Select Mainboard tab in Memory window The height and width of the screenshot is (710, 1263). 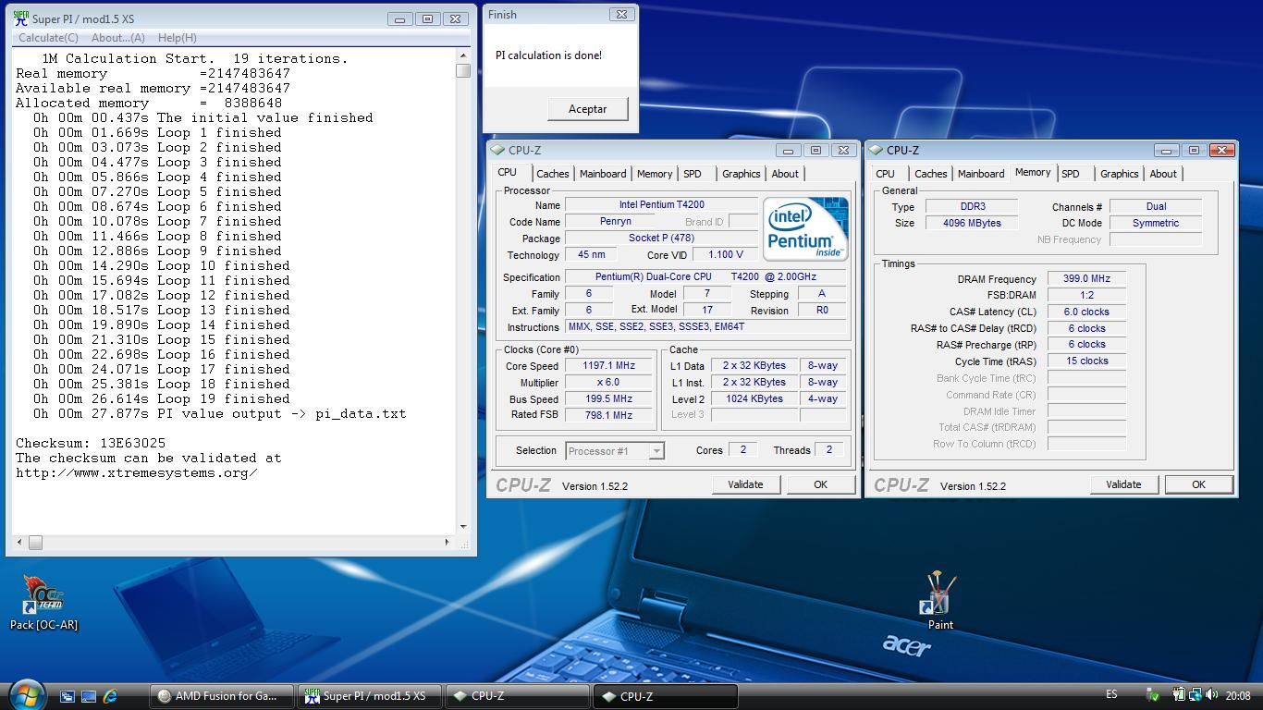click(x=981, y=174)
